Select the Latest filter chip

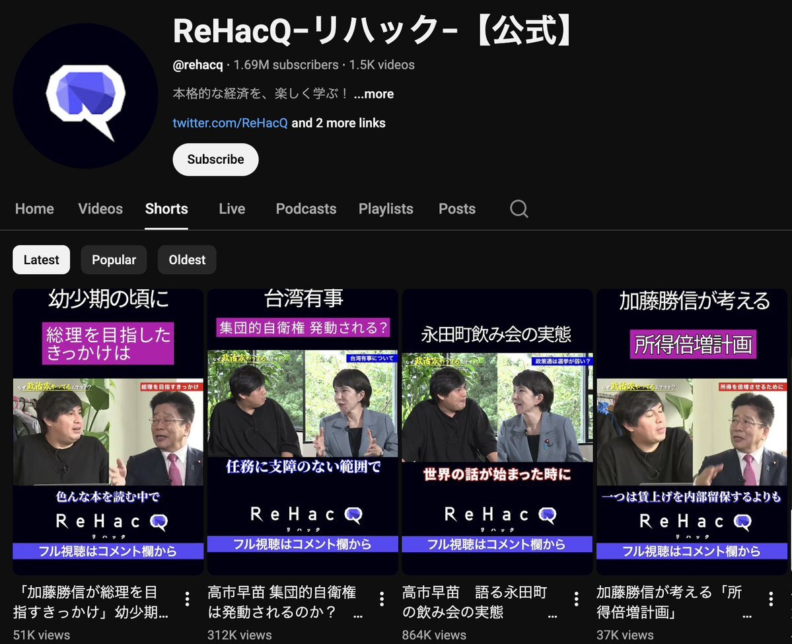coord(41,260)
